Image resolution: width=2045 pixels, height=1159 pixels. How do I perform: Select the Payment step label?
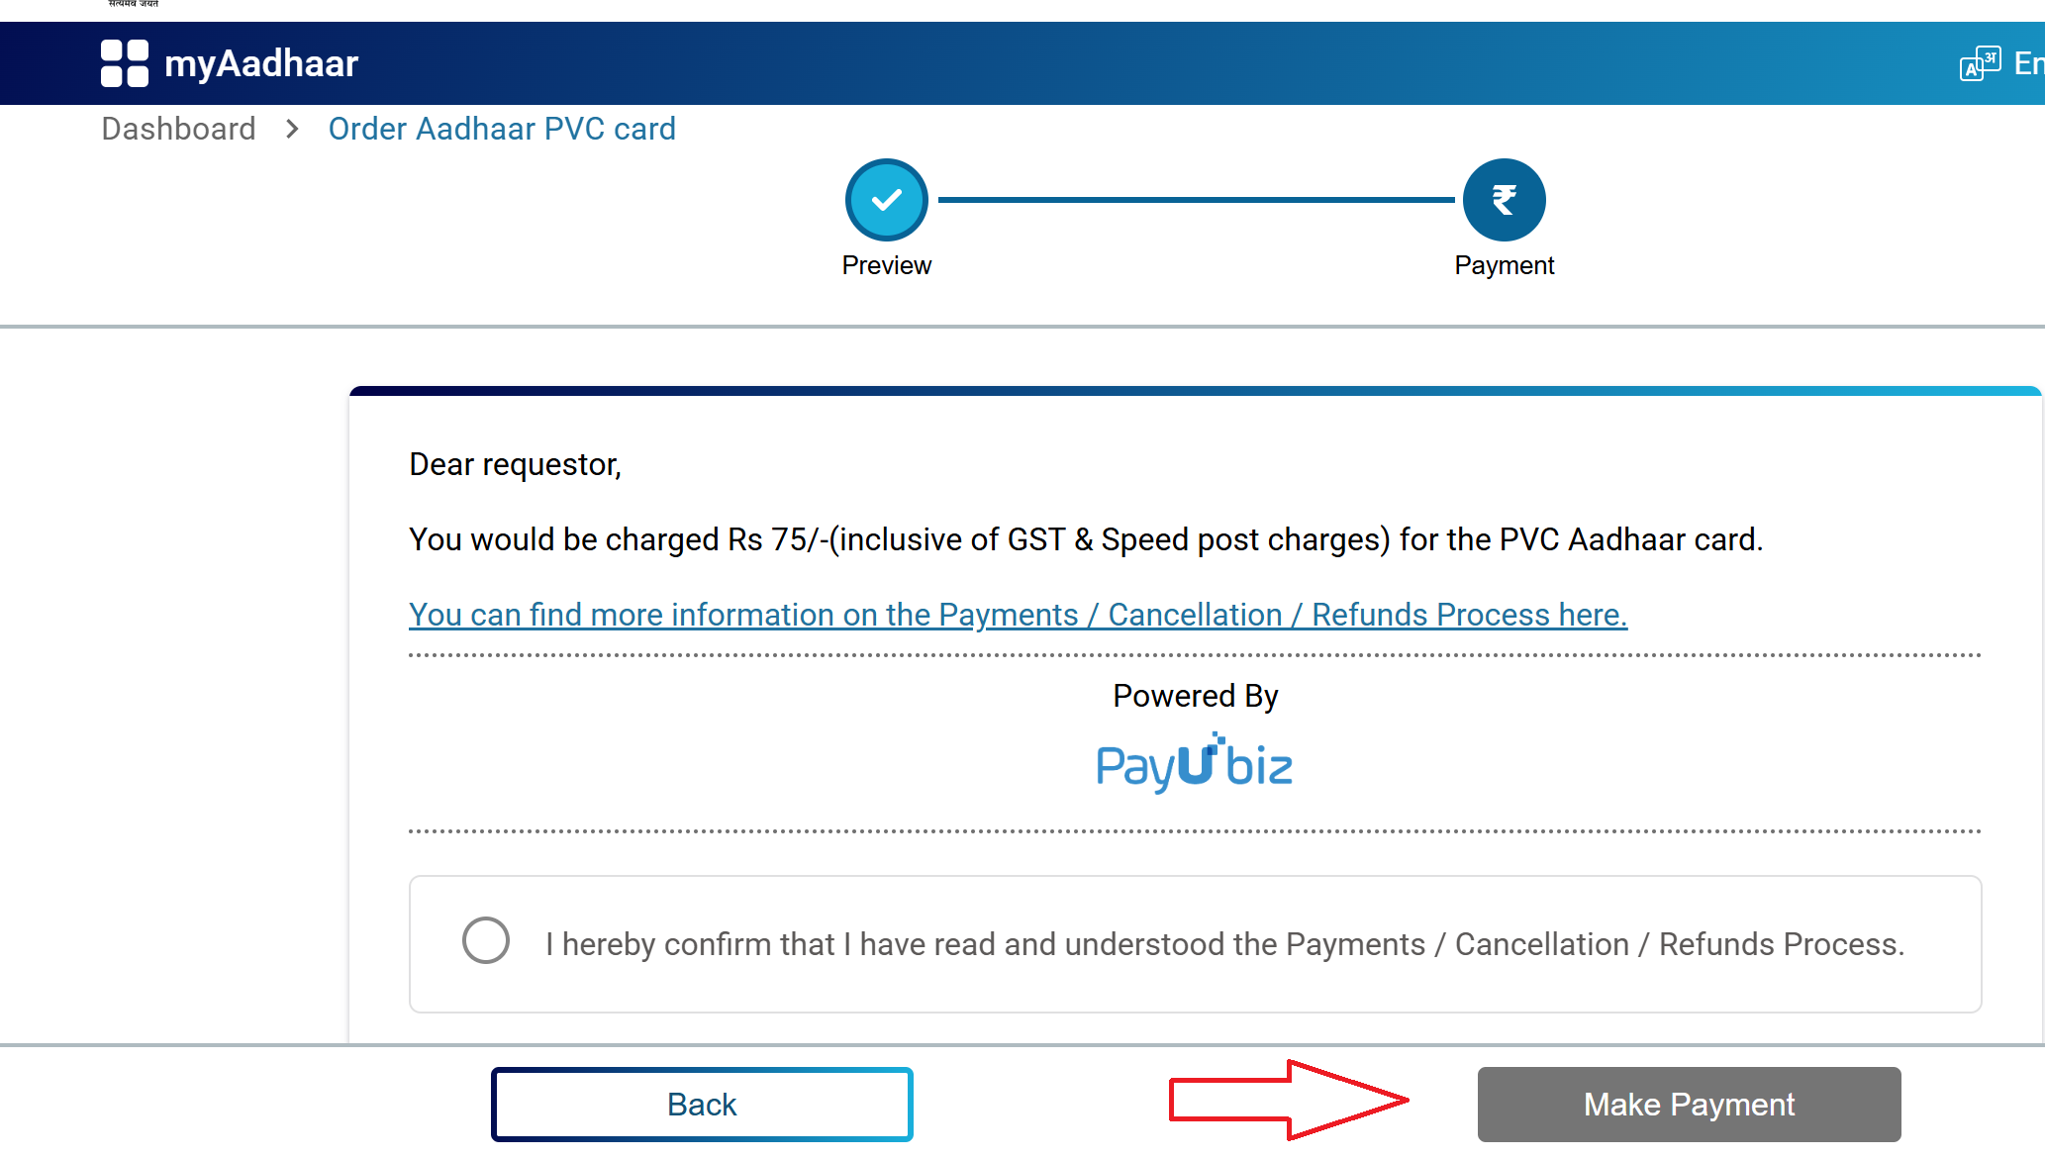tap(1504, 265)
